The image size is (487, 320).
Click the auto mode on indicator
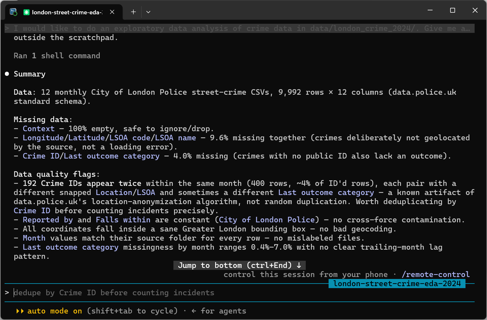[54, 311]
